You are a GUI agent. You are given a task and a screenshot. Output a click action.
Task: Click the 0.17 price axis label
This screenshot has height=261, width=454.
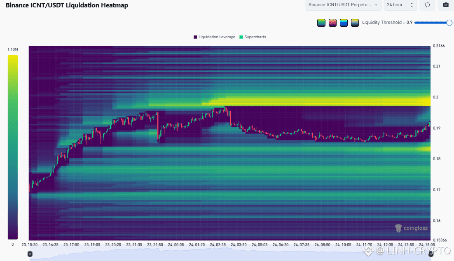coord(437,190)
